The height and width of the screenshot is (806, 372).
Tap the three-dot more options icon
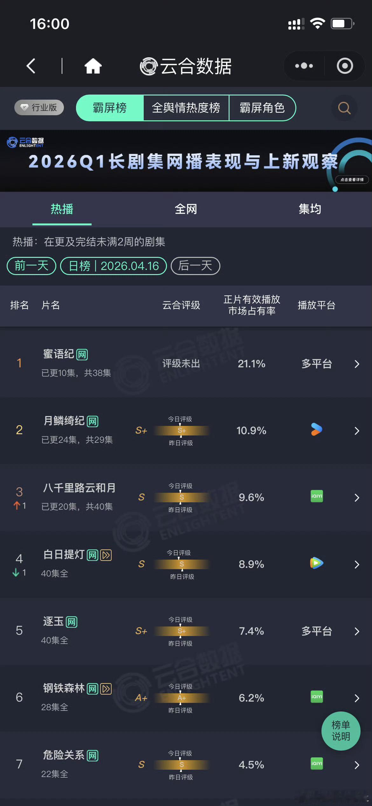(303, 66)
